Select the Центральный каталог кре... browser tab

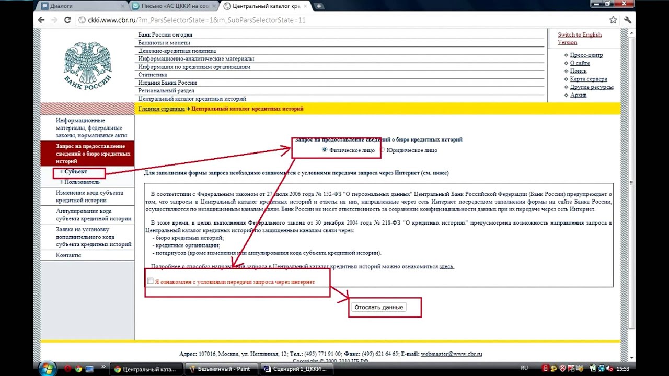(266, 6)
